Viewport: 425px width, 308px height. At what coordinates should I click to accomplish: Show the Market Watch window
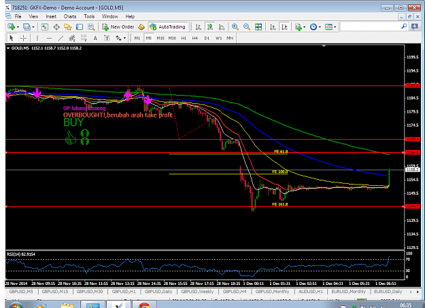[45, 26]
